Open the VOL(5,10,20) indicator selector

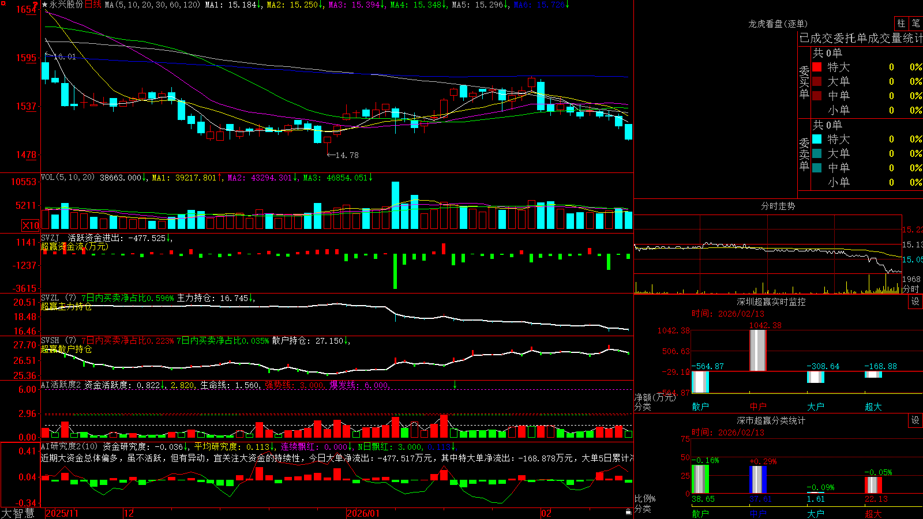click(67, 177)
